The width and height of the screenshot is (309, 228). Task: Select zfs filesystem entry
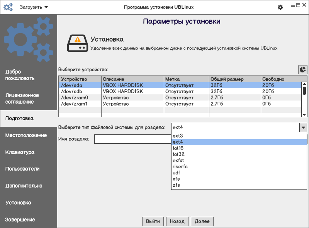pyautogui.click(x=176, y=185)
